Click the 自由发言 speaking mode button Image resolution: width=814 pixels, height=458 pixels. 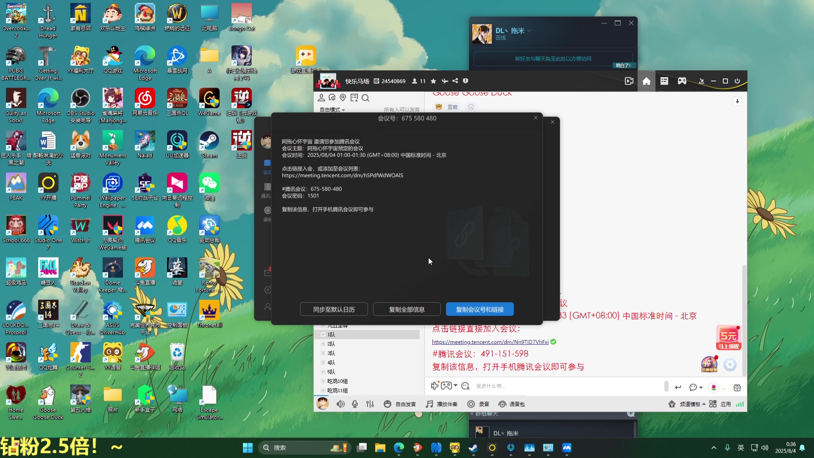(x=400, y=404)
